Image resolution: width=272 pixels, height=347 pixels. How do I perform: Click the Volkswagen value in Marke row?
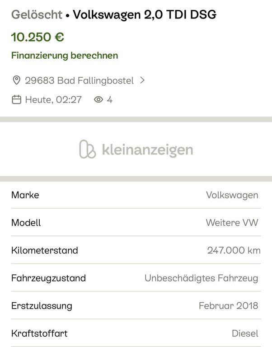[x=232, y=195]
